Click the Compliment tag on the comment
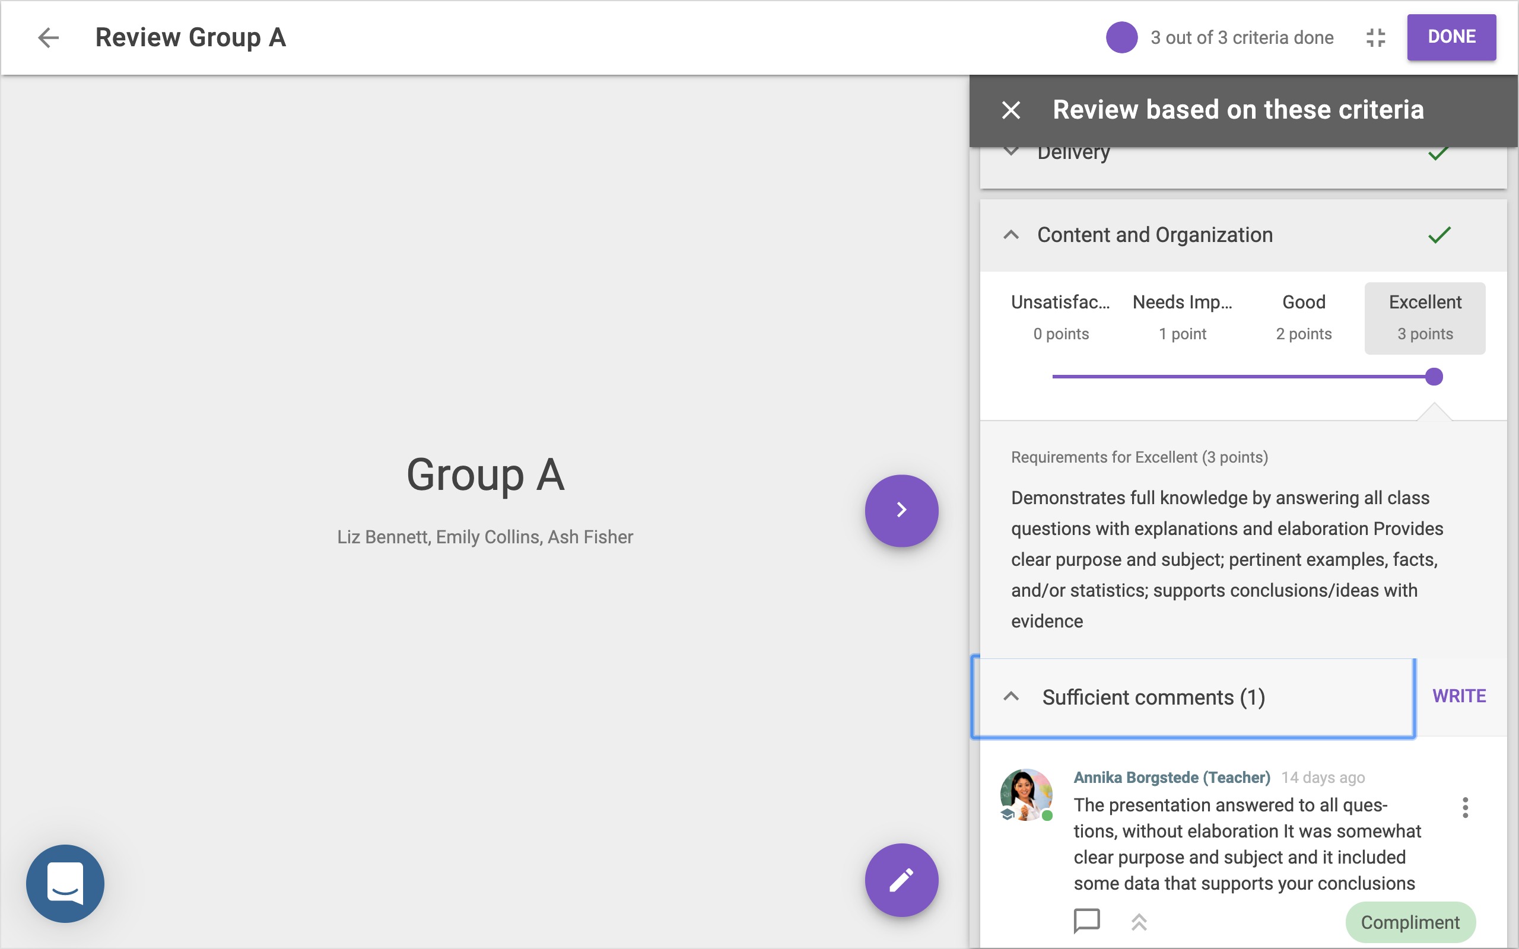Screen dimensions: 1519x949 [1410, 922]
